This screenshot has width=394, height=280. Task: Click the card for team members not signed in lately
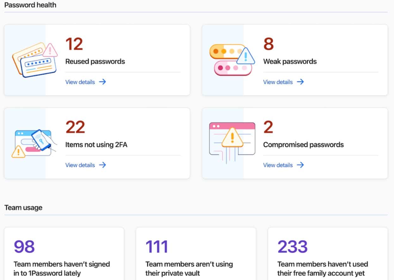(64, 253)
